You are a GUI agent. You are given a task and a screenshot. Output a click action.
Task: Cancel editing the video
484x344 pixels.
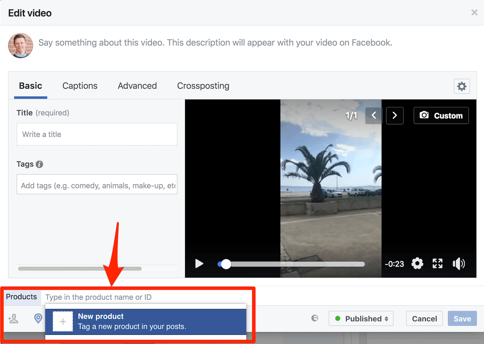tap(424, 319)
